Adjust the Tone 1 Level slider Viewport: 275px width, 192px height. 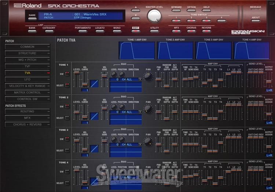point(77,72)
